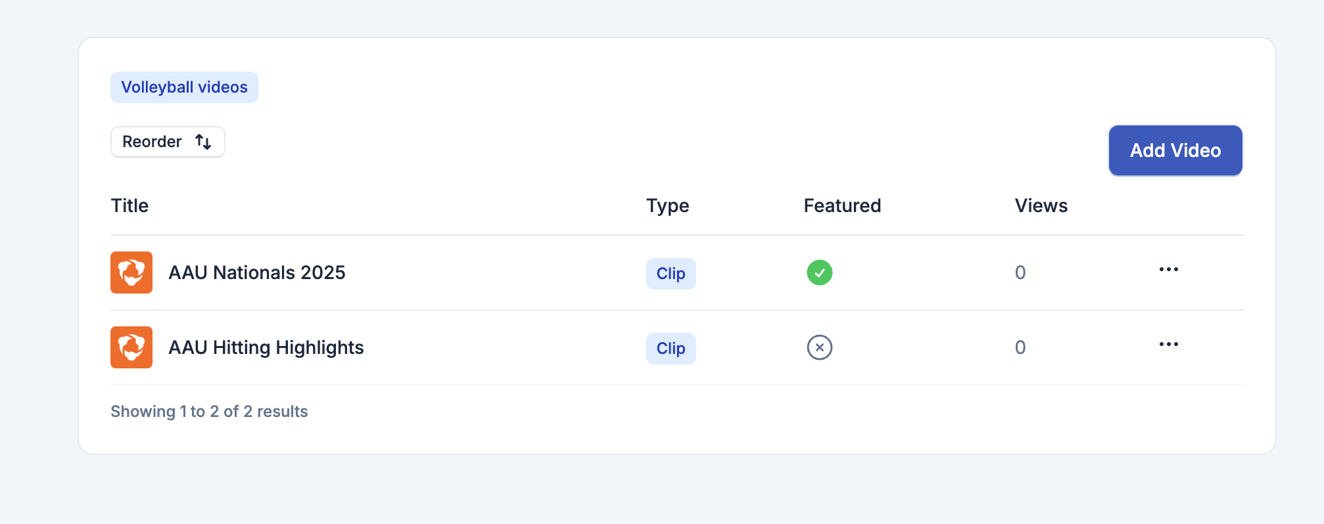Open the AAU Nationals 2025 title
Image resolution: width=1324 pixels, height=524 pixels.
tap(257, 273)
